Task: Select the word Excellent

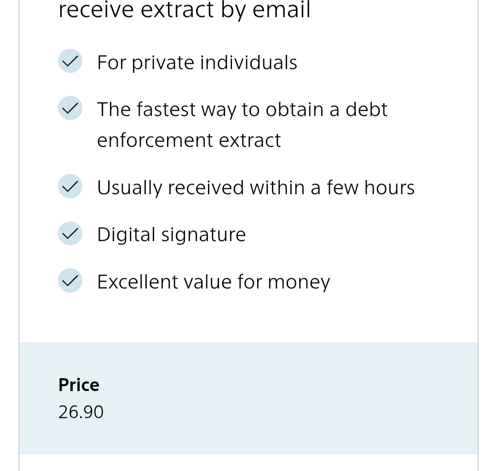Action: [x=138, y=281]
